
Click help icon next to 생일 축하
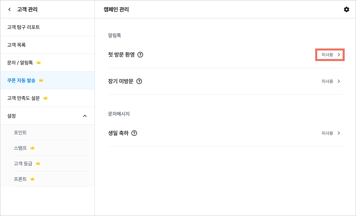(134, 133)
